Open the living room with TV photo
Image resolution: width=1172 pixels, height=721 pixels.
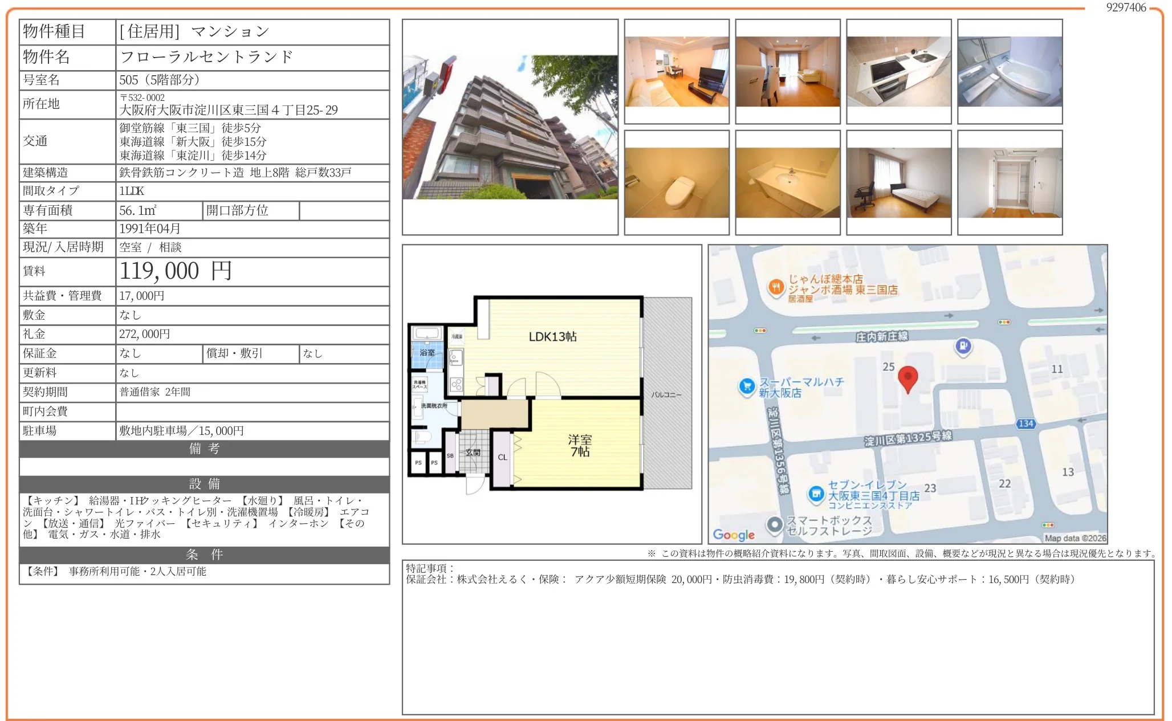(x=677, y=72)
